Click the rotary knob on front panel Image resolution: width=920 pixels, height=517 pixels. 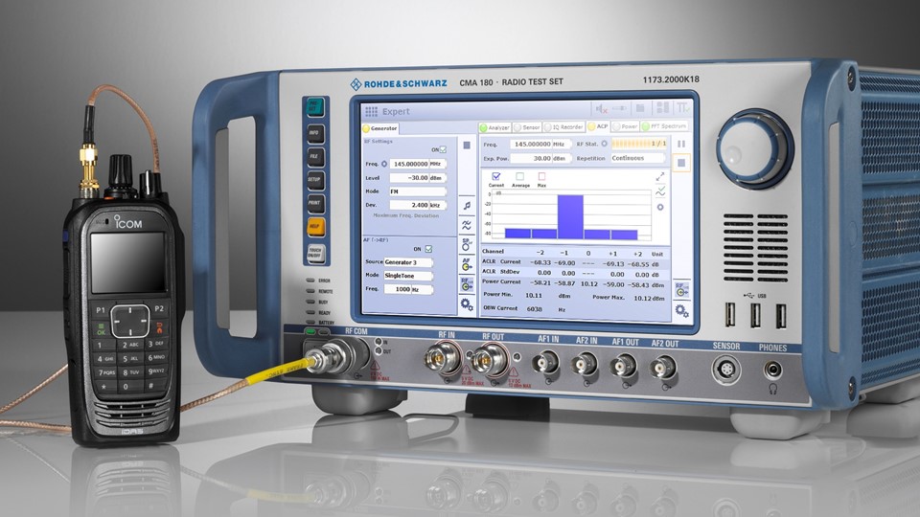(753, 147)
